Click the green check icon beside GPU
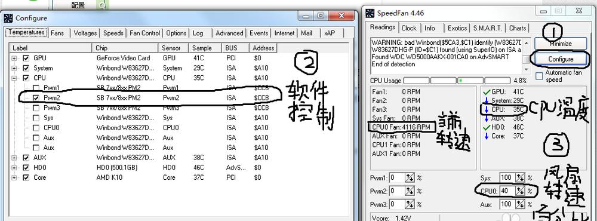Screen dimensions: 597x221 coord(486,92)
